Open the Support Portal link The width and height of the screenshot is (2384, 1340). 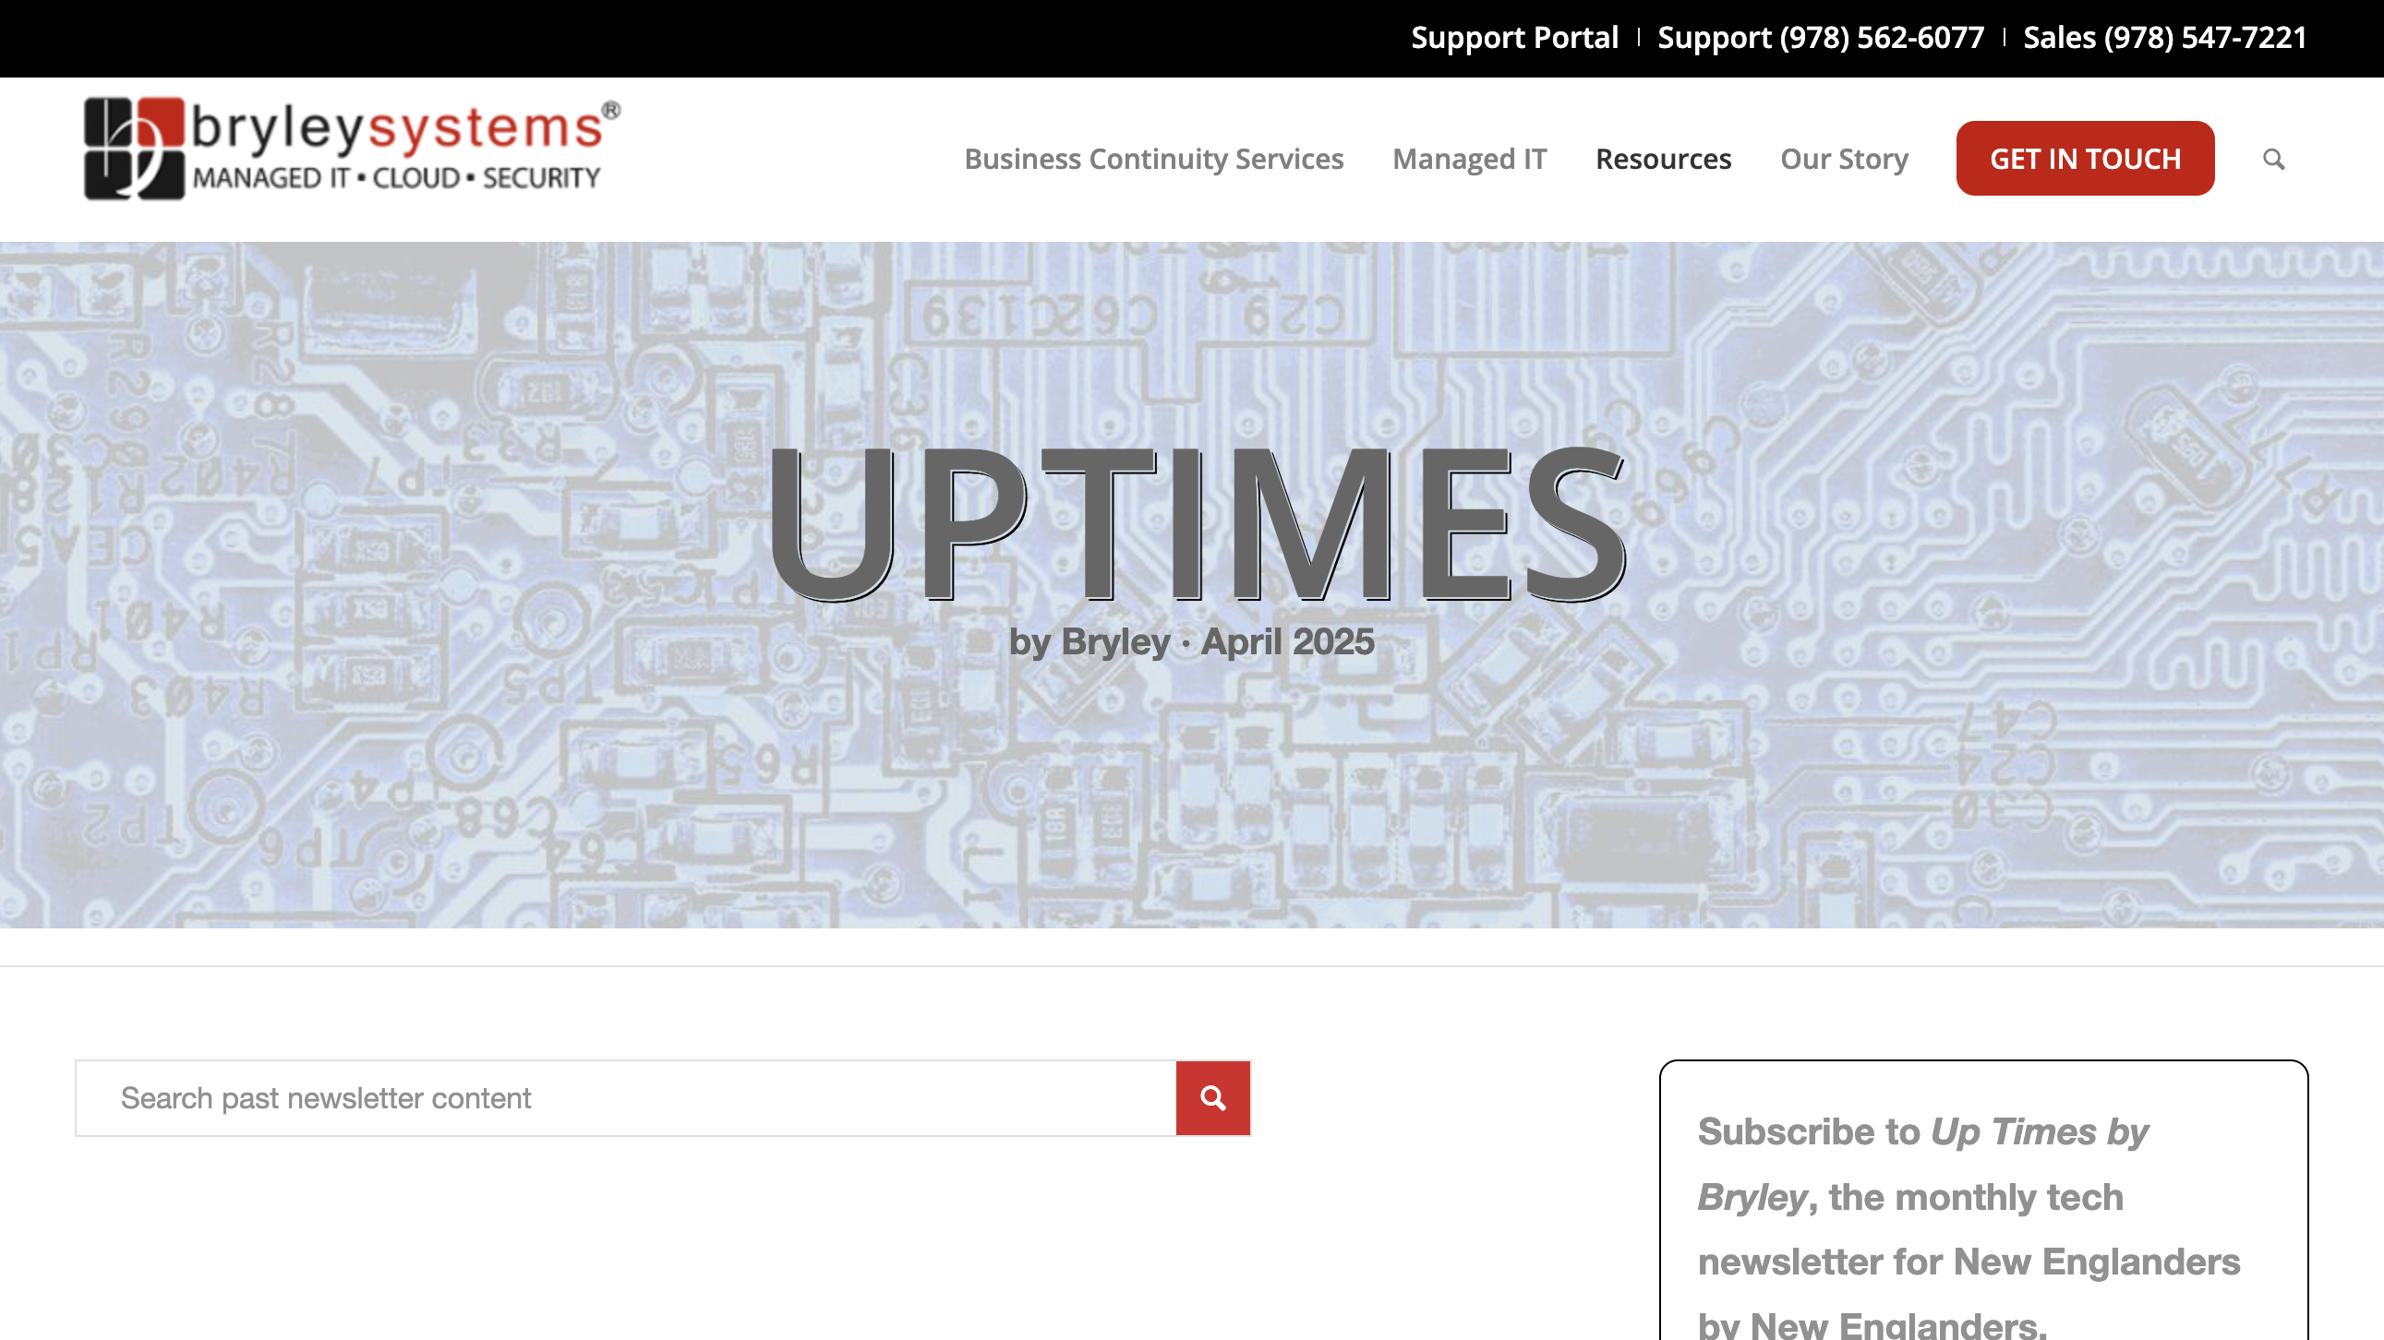[1514, 37]
